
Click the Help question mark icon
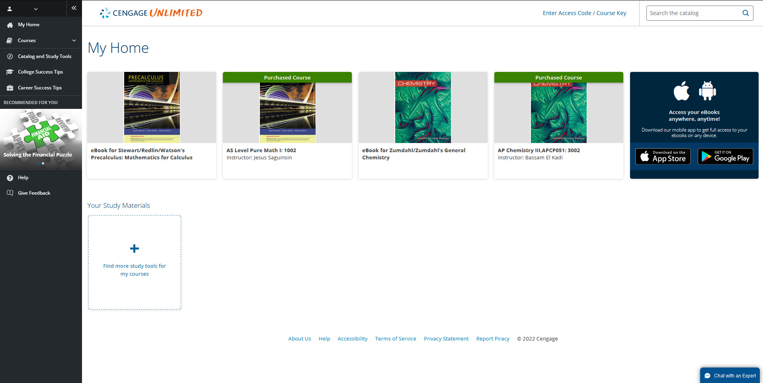pyautogui.click(x=10, y=178)
